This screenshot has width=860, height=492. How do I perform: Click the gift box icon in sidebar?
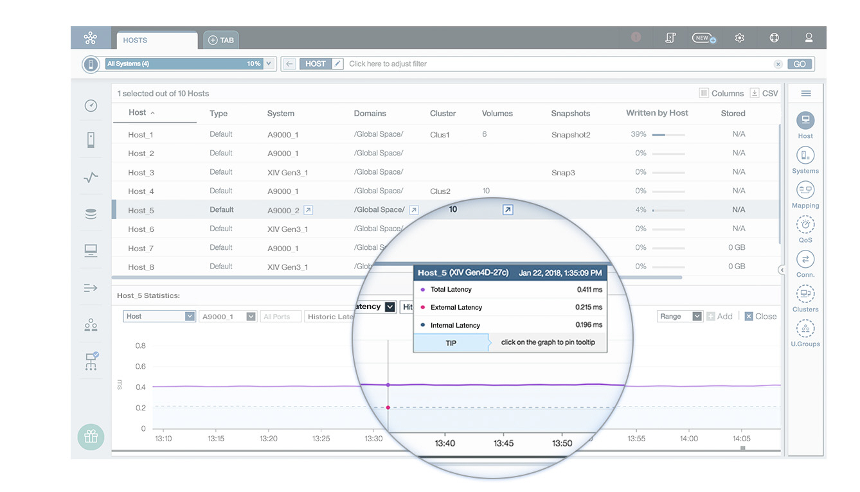pos(91,437)
